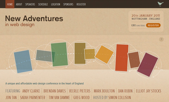Click the '£80 Earlybird' price text
169x102 pixels.
[138, 25]
